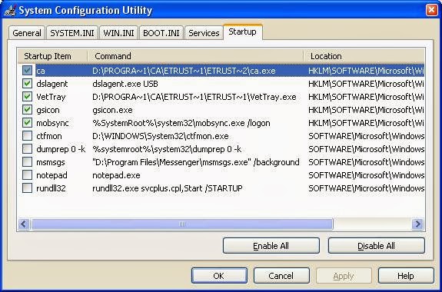Click the horizontal scrollbar thumb
This screenshot has height=292, width=442.
click(182, 224)
